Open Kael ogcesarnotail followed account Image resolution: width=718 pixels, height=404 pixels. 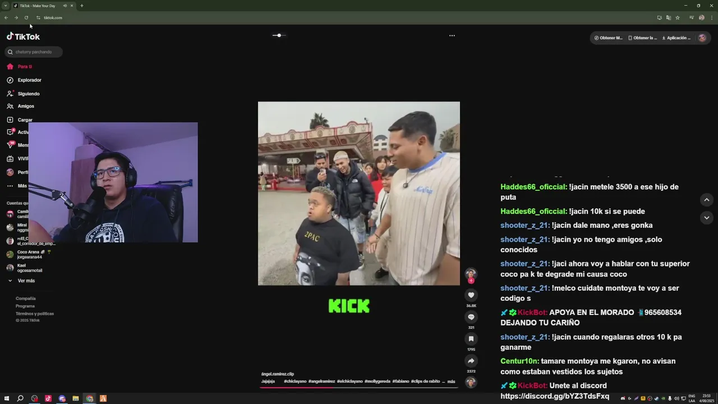25,268
